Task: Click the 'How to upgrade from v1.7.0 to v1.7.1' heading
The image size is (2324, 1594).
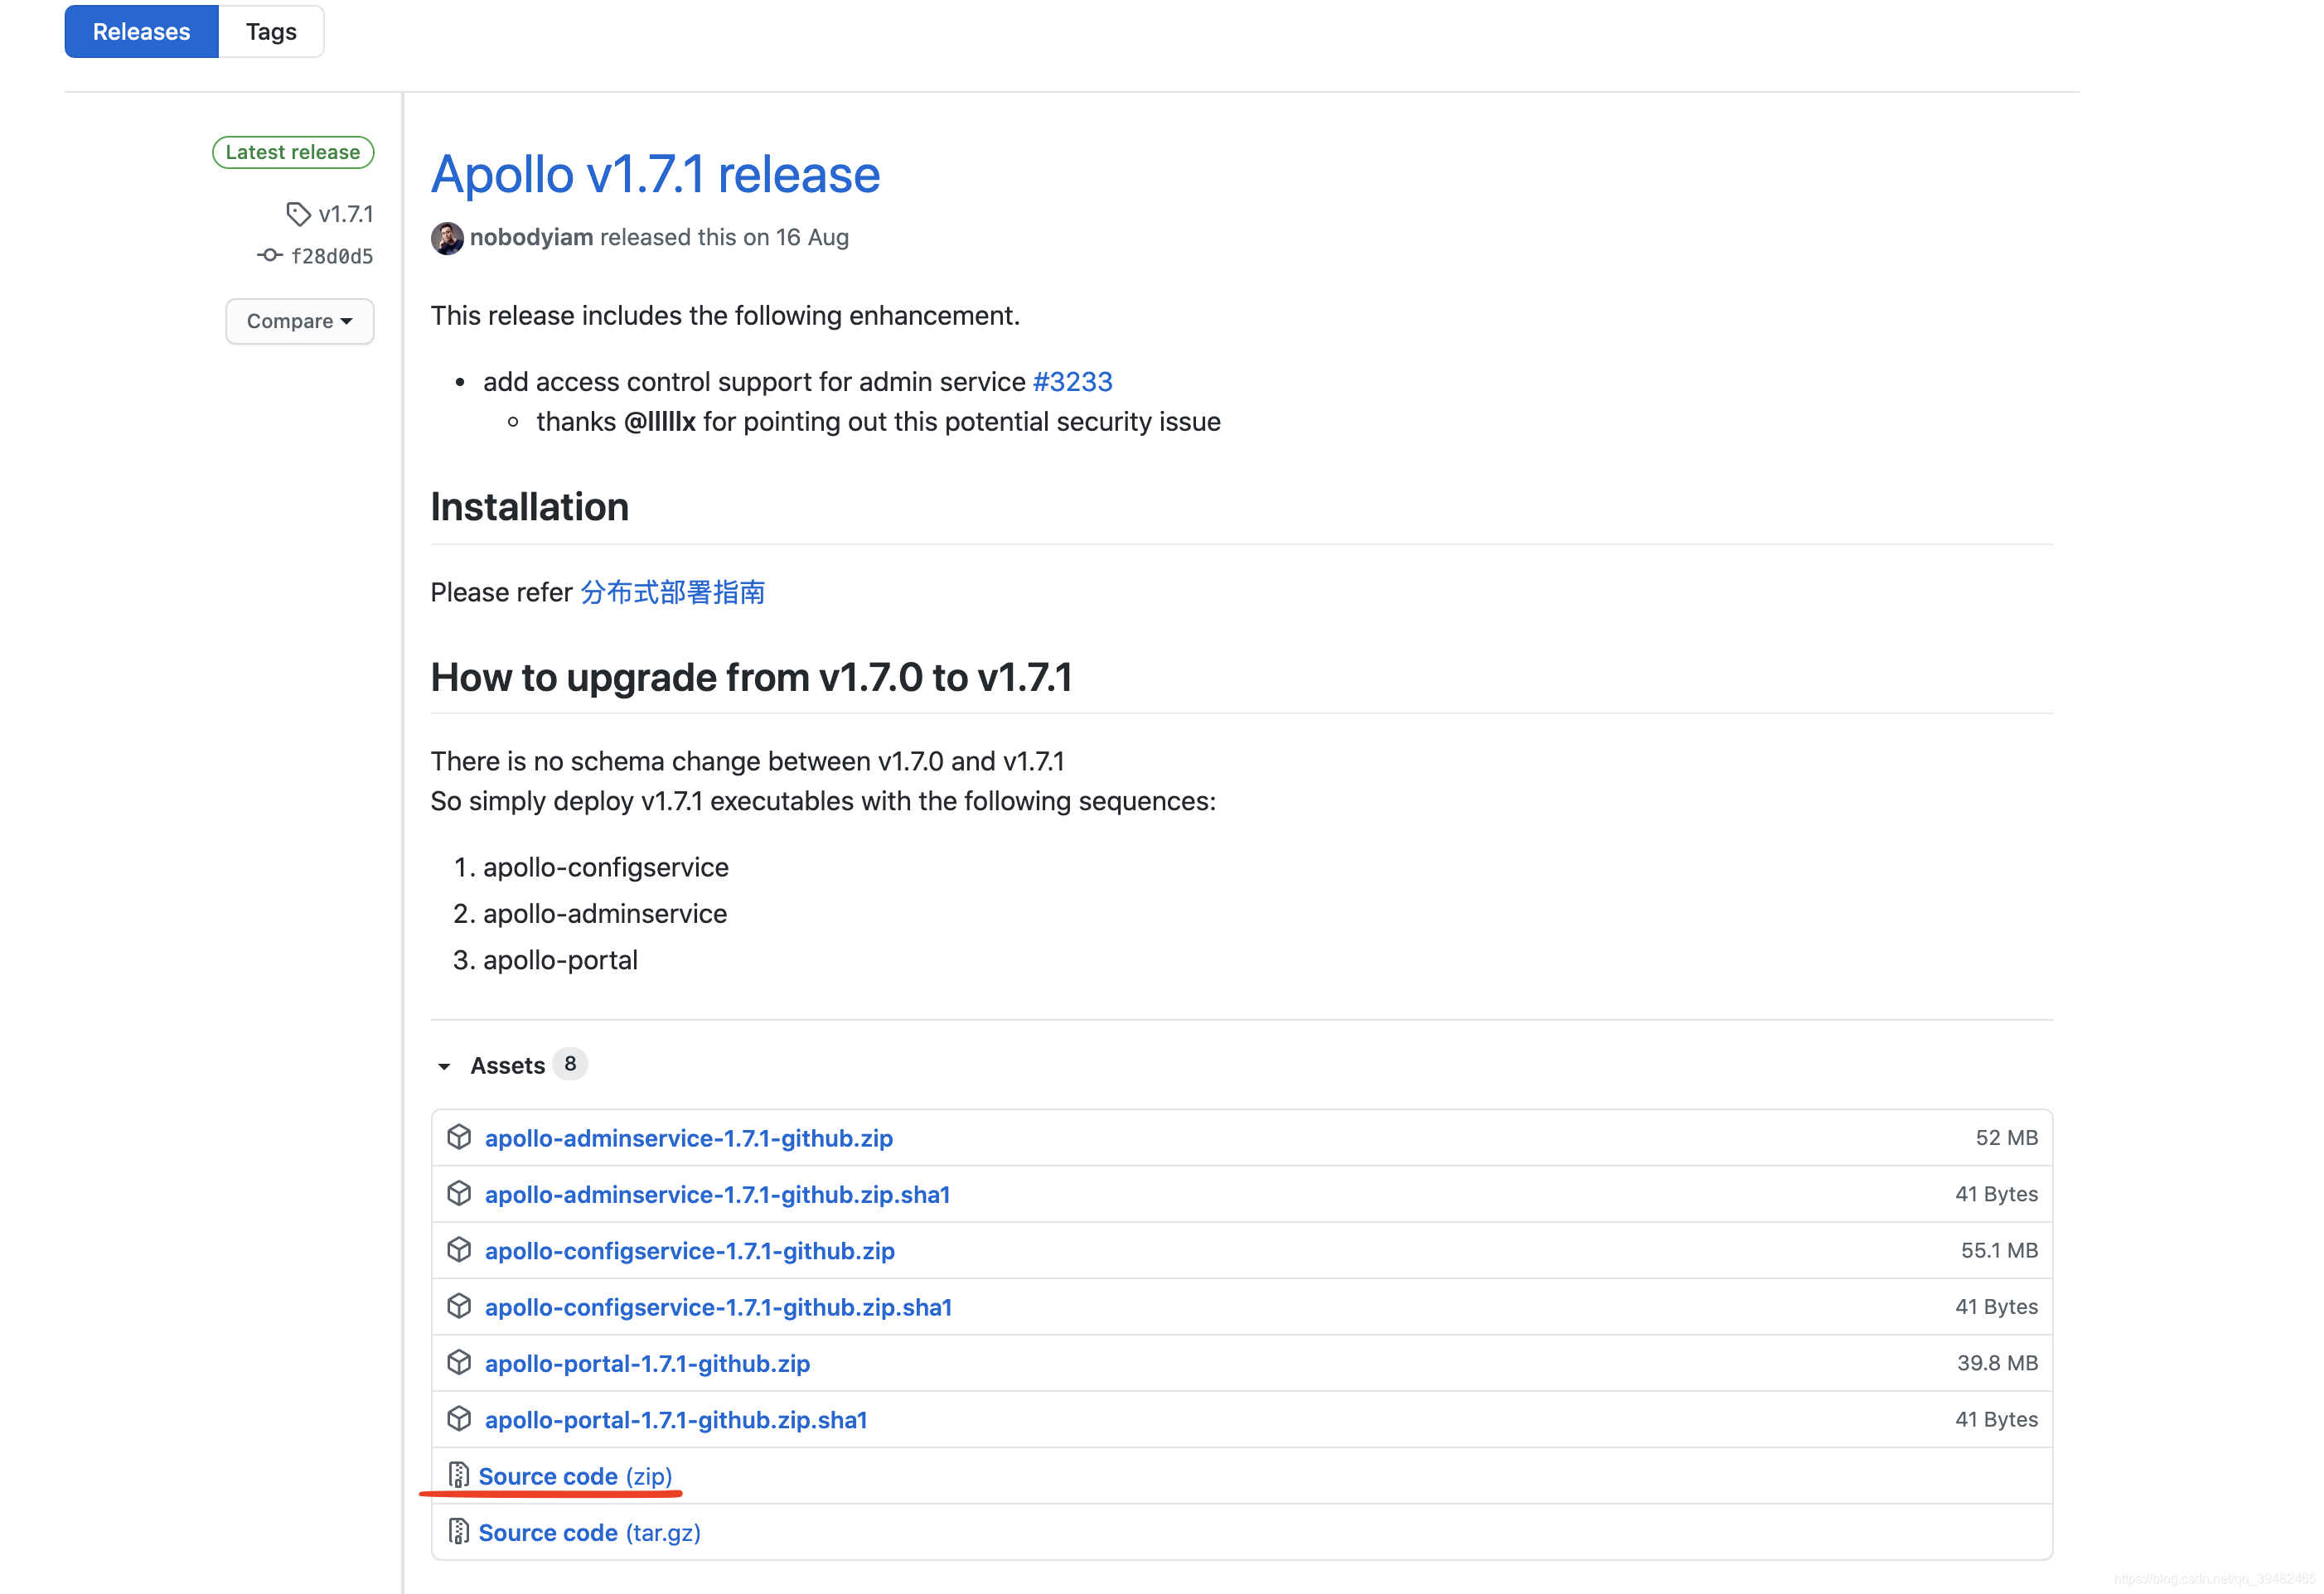Action: point(751,677)
